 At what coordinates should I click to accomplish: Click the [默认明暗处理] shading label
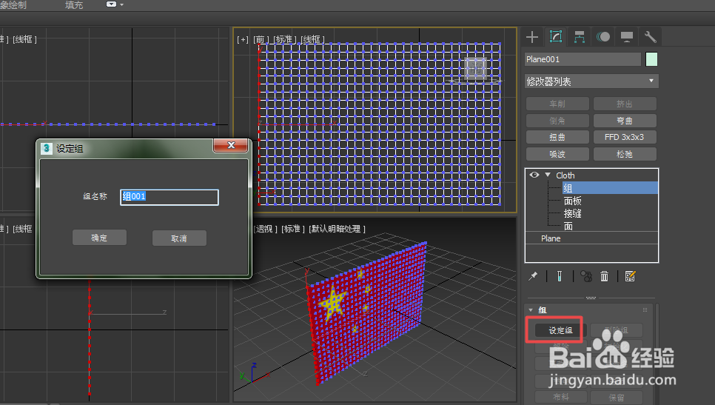(337, 229)
